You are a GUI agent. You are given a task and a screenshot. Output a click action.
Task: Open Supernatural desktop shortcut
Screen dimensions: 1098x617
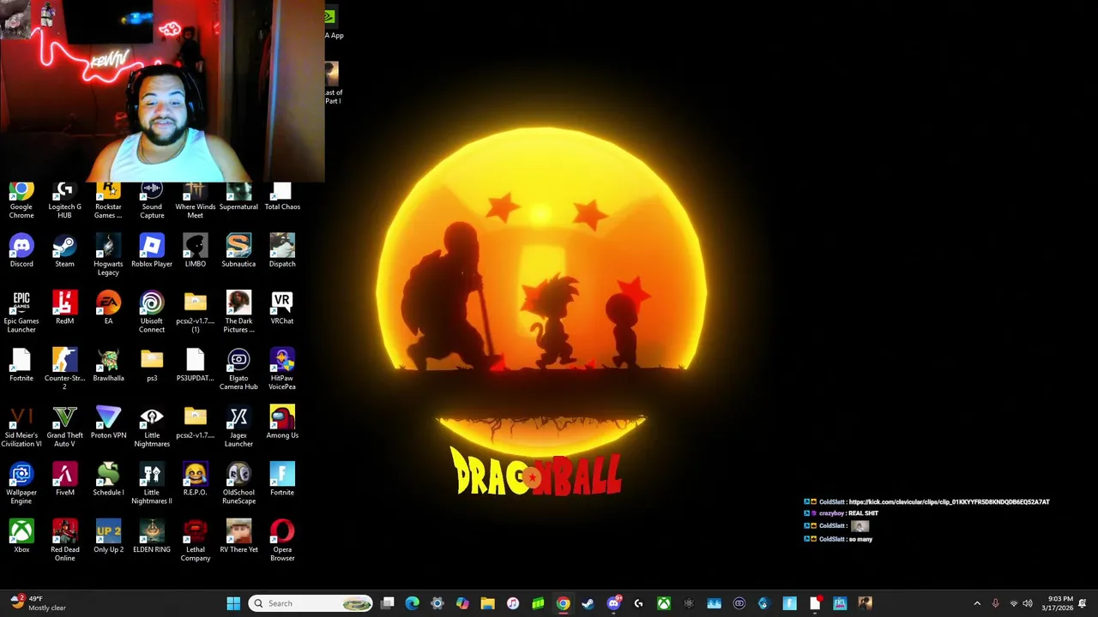pyautogui.click(x=238, y=197)
